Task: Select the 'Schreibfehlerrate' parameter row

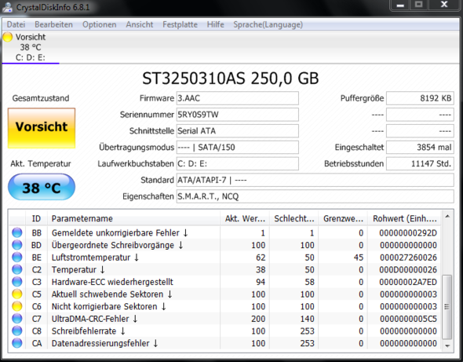Action: [x=225, y=331]
